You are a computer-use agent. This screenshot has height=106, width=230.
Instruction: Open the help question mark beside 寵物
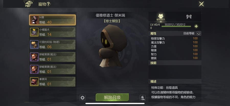click(x=49, y=4)
